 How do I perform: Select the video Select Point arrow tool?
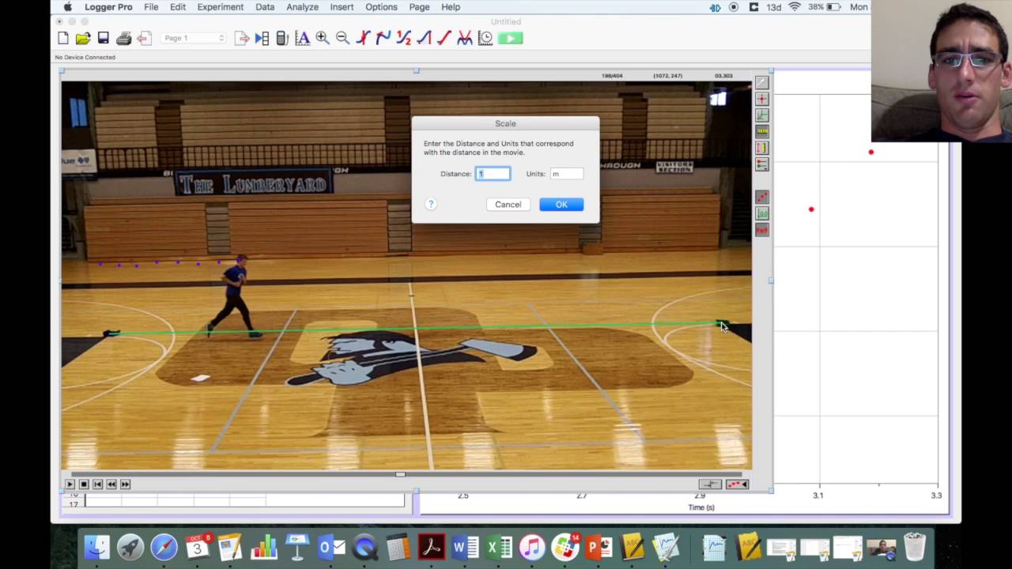[761, 82]
